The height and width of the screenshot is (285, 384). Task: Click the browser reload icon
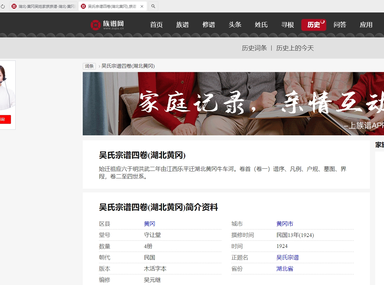3,6
